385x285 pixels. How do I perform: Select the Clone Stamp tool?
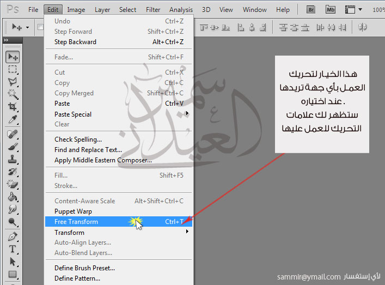click(13, 159)
